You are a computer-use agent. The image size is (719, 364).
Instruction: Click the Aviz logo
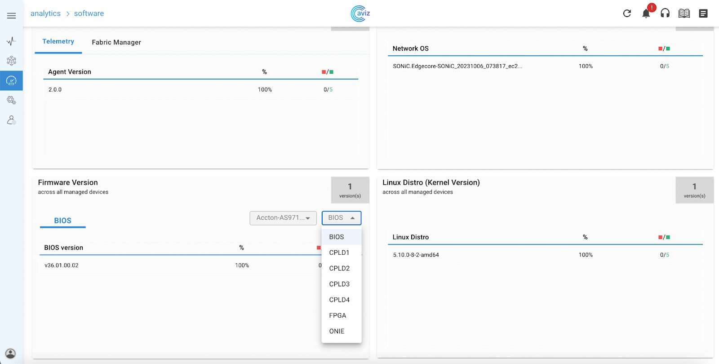point(360,13)
